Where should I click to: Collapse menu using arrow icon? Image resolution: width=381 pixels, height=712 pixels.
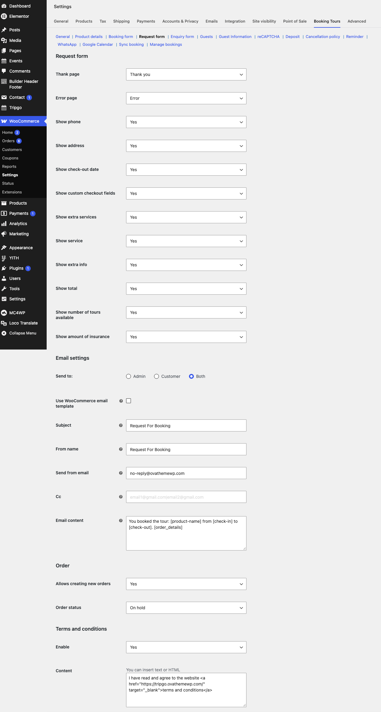click(x=4, y=333)
